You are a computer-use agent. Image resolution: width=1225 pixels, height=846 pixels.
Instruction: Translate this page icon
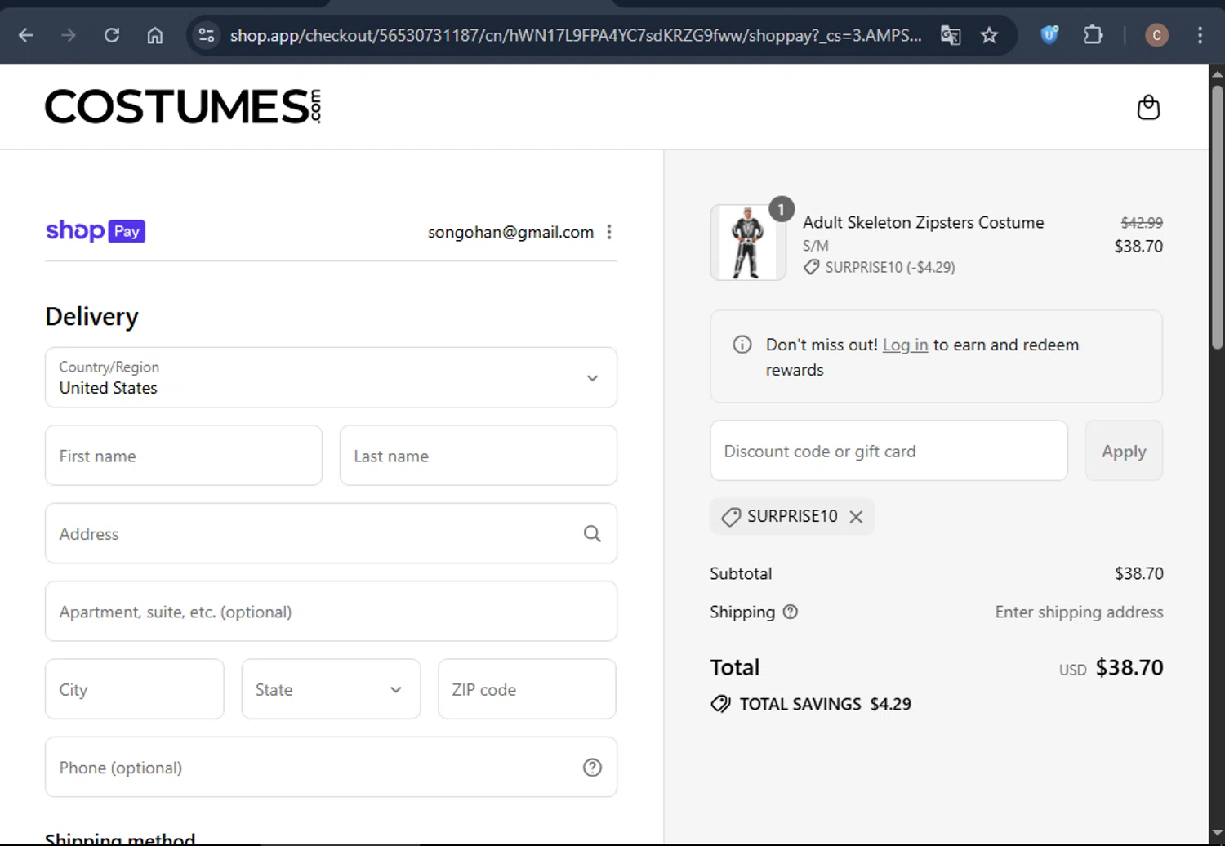tap(951, 35)
